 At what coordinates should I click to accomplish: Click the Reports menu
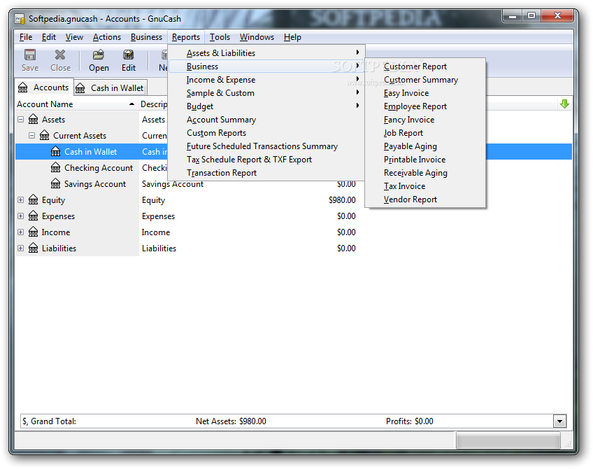click(x=186, y=37)
